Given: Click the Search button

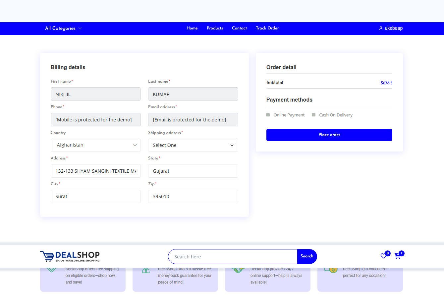Looking at the screenshot, I should coord(307,256).
